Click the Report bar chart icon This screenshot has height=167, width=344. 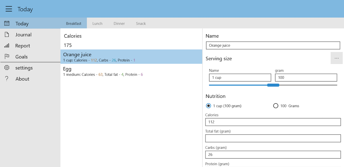(x=7, y=46)
